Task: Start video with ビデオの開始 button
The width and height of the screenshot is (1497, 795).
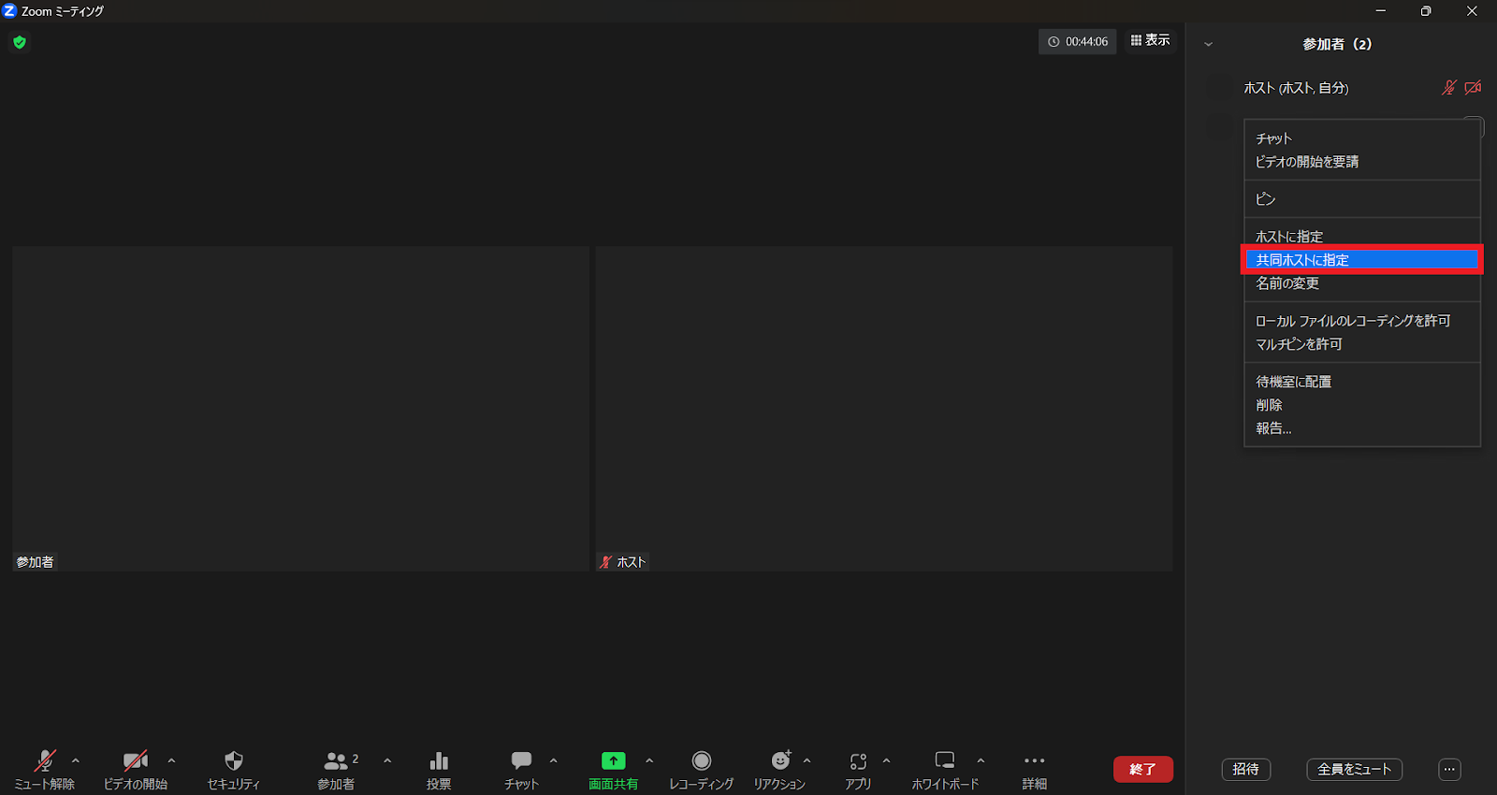Action: click(136, 761)
